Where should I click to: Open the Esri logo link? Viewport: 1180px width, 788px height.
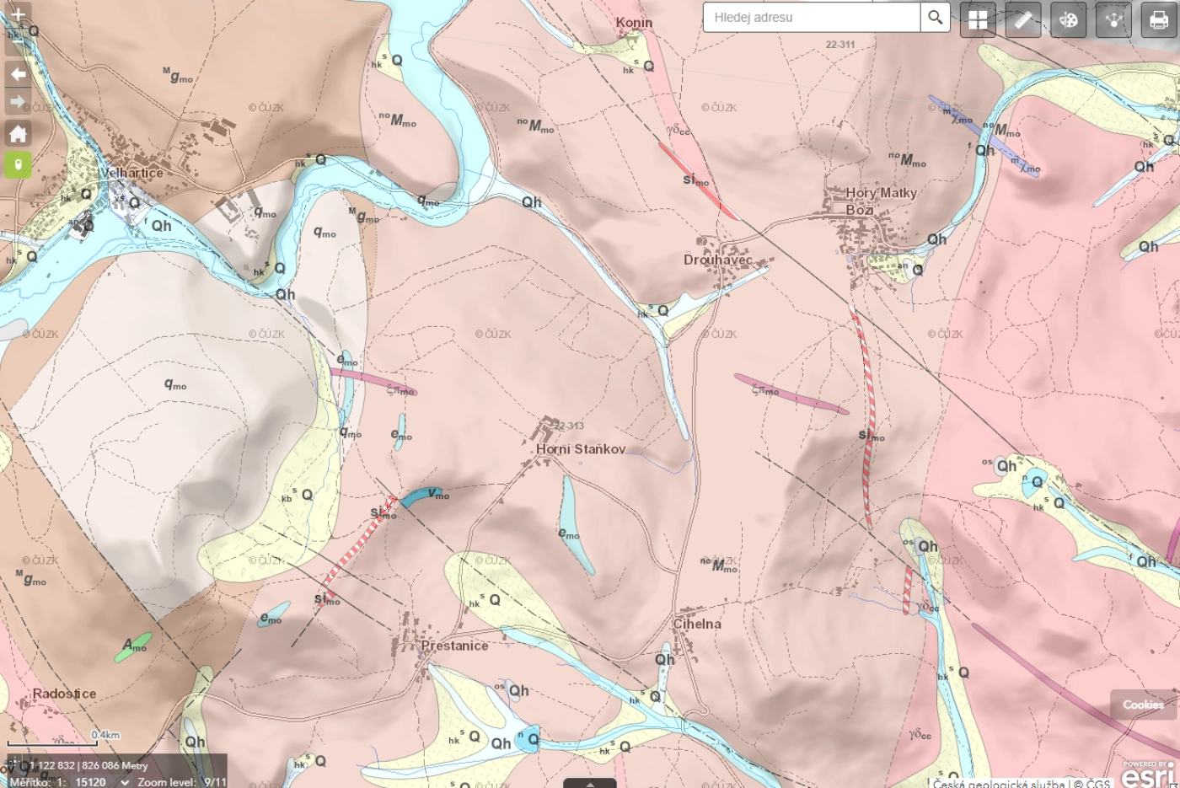[x=1148, y=775]
